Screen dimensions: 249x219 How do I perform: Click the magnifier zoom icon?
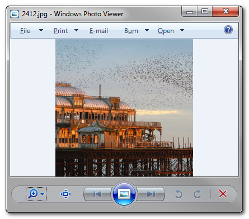(33, 194)
